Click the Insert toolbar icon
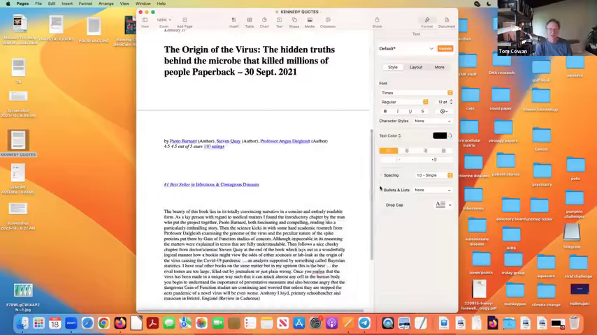 233,21
